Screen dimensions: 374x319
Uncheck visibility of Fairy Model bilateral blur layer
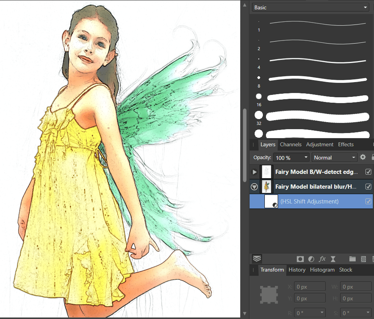pos(368,187)
